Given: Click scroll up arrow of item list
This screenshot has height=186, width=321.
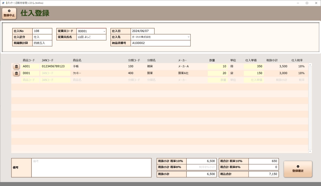Looking at the screenshot, I should (x=310, y=65).
